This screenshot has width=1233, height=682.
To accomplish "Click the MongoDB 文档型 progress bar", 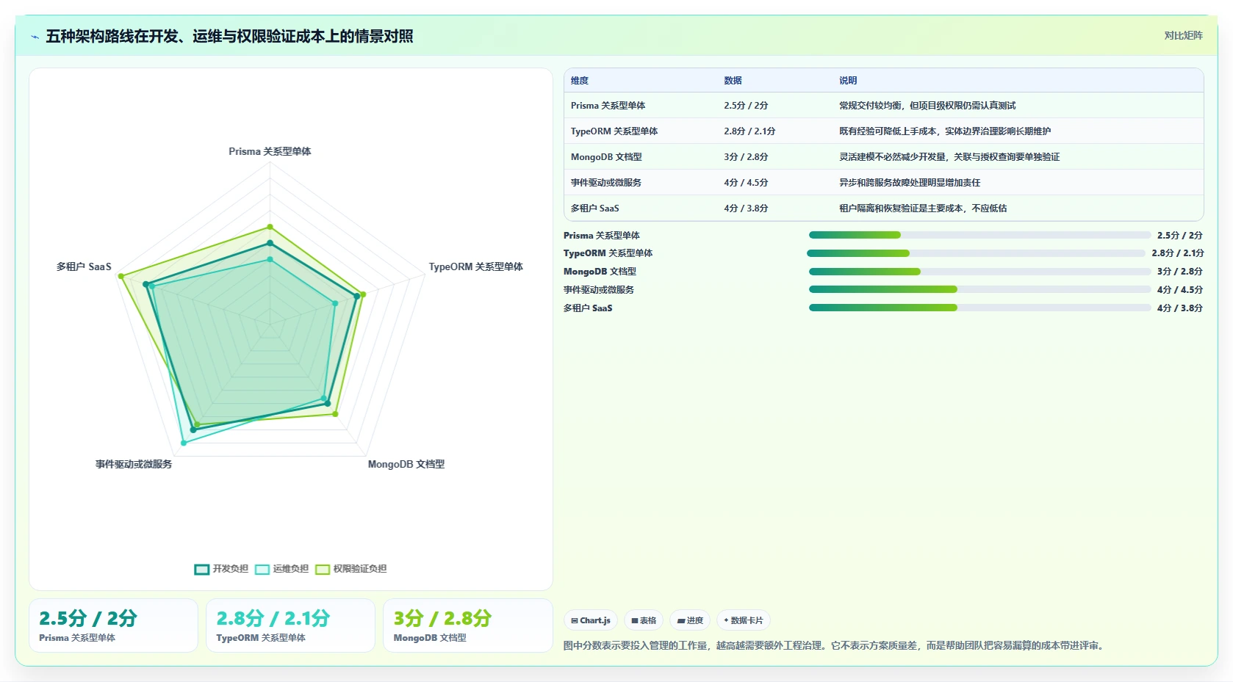I will point(979,272).
